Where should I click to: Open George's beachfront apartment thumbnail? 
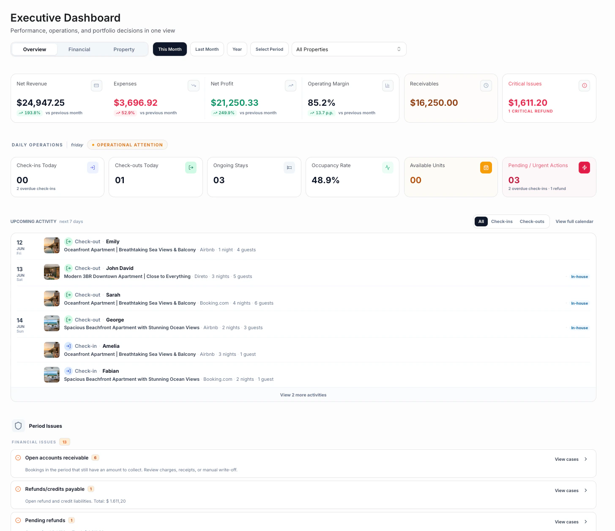52,323
